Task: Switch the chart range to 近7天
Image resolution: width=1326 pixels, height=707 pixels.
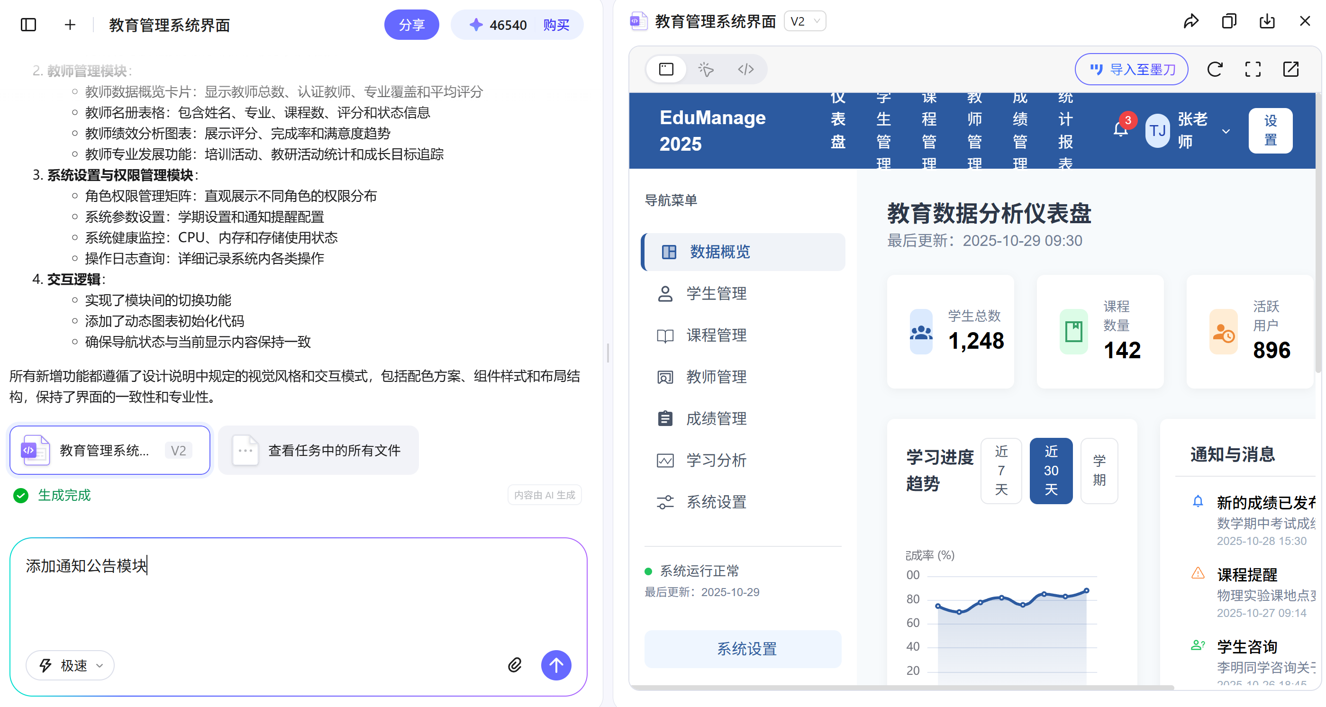Action: 1001,470
